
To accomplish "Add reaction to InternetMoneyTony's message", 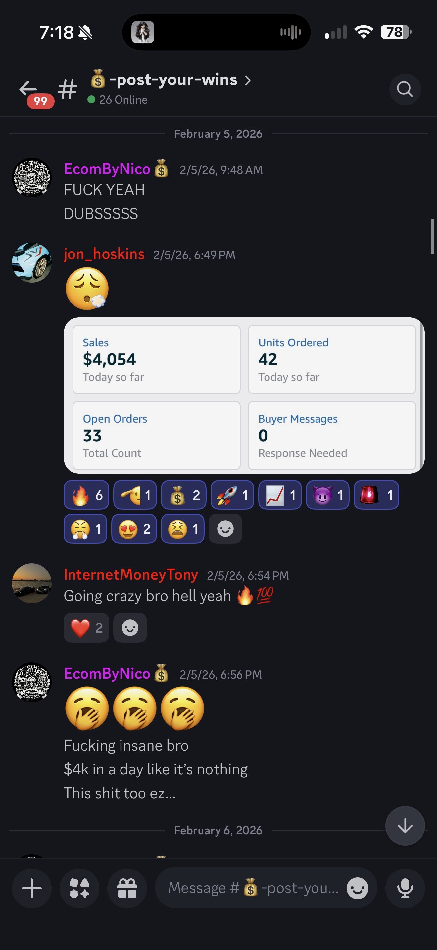I will click(x=130, y=628).
